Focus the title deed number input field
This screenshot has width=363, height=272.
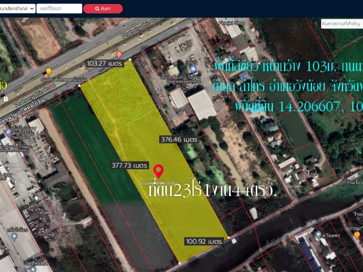59,8
